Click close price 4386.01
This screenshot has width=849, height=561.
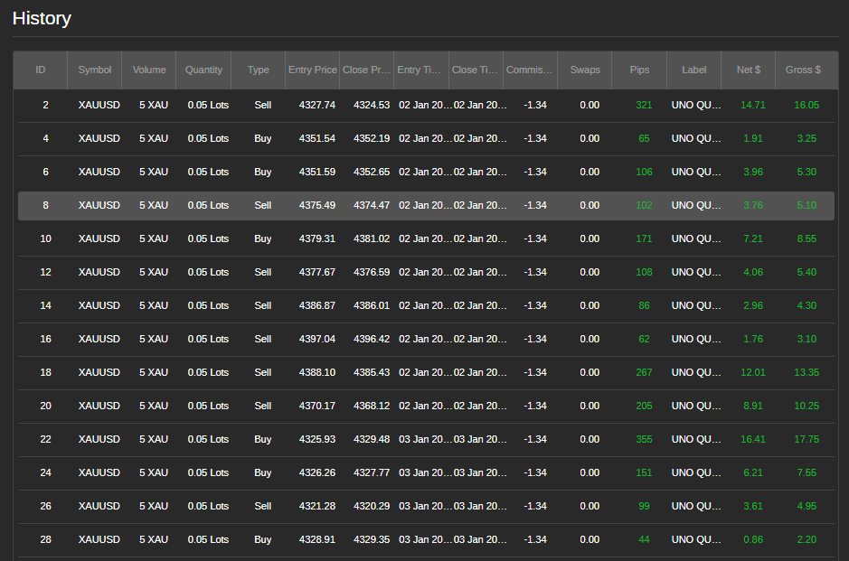(x=372, y=305)
